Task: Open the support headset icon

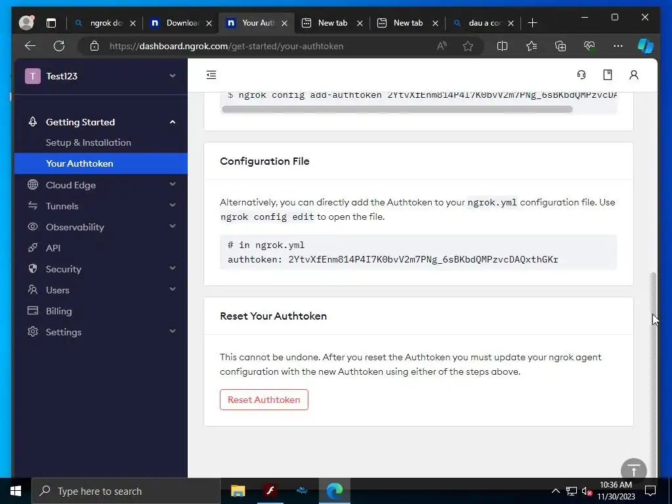Action: pos(581,75)
